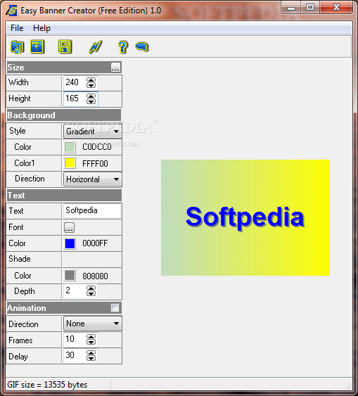
Task: Decrease the Frames spinner value
Action: point(91,342)
